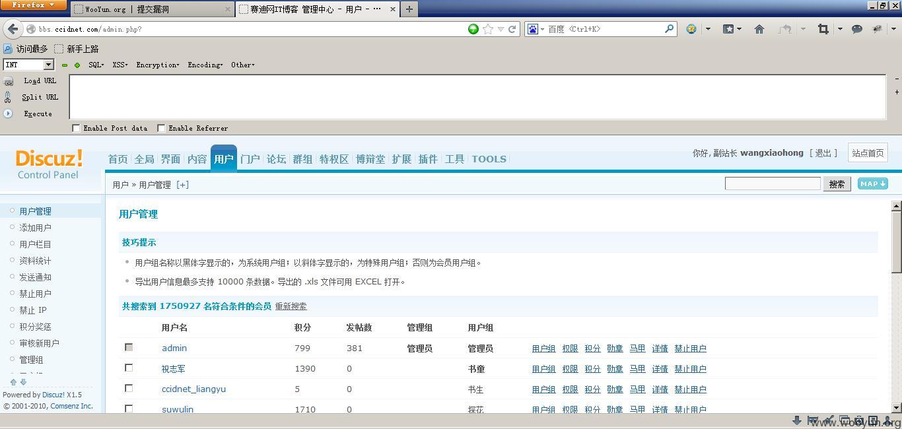Viewport: 902px width, 429px height.
Task: Open the Encryption dropdown menu
Action: (x=158, y=65)
